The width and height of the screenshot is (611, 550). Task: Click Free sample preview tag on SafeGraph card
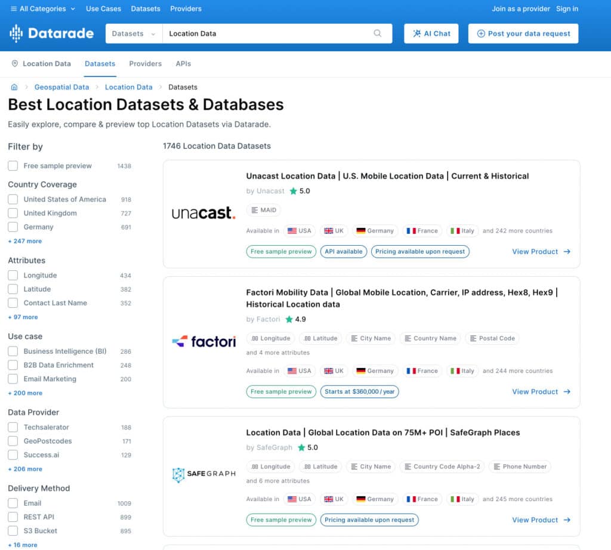tap(281, 520)
